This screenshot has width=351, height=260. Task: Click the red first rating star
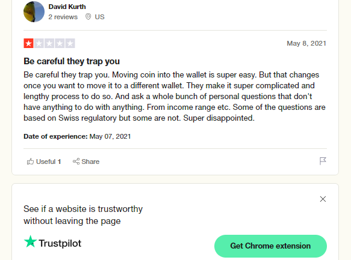(28, 43)
